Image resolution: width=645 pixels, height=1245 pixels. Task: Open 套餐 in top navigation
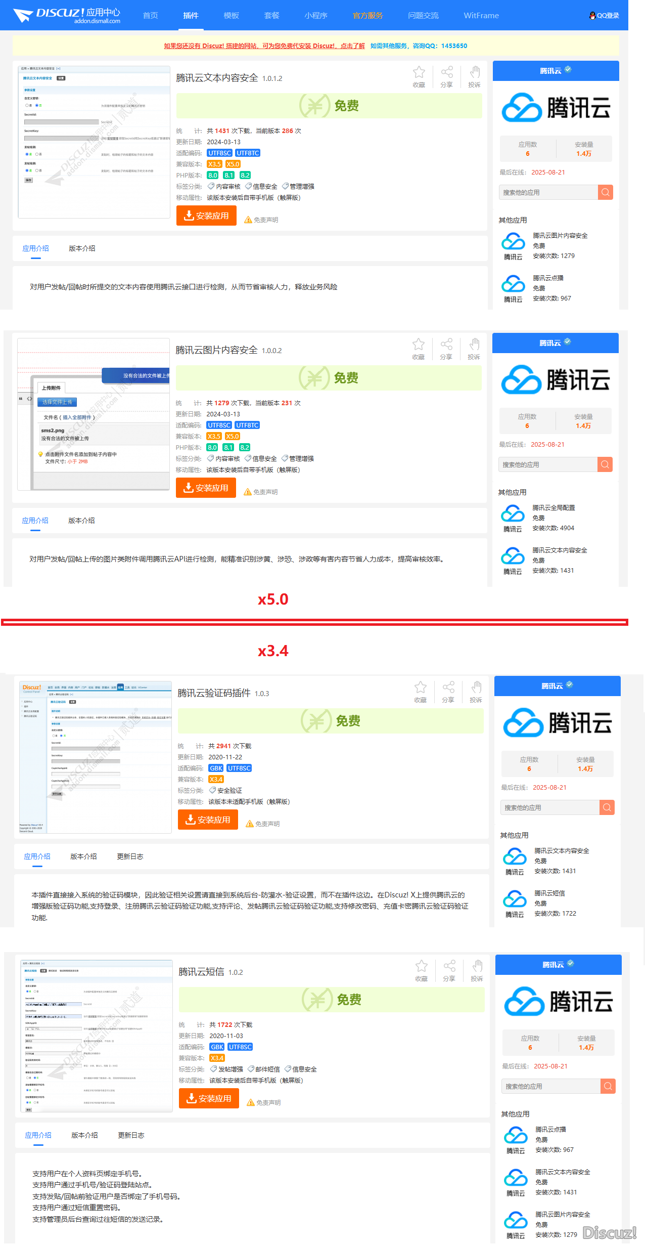click(x=271, y=16)
